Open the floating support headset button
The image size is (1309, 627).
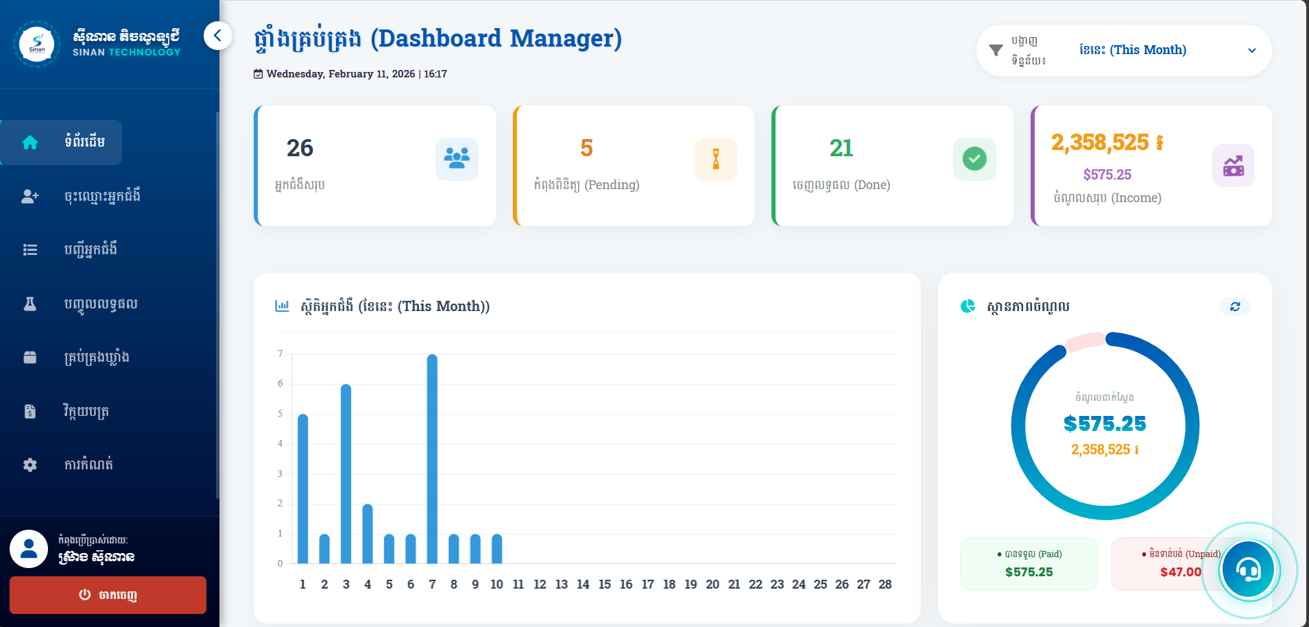point(1249,569)
